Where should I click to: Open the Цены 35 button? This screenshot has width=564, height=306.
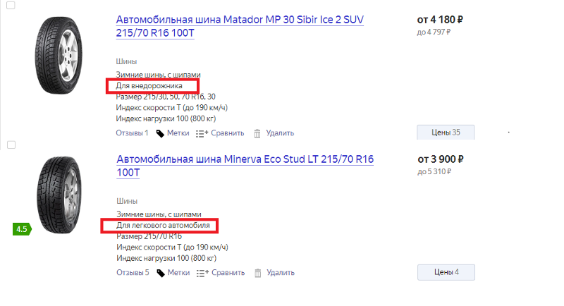446,133
